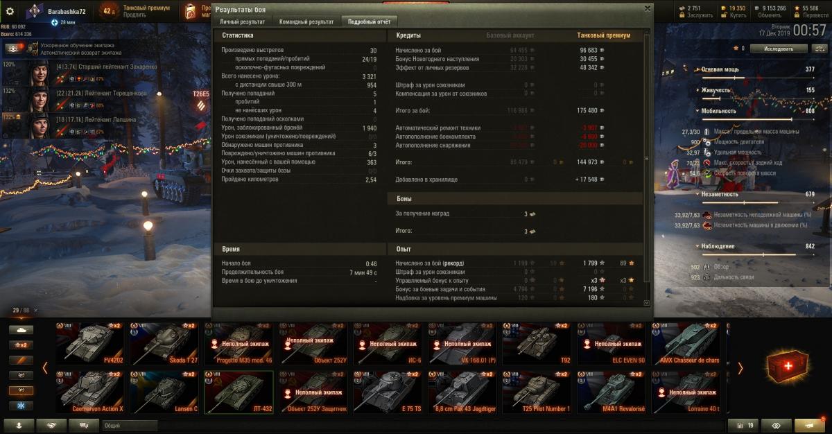Click Купить under 19 350 bonds
The width and height of the screenshot is (832, 434).
(737, 15)
